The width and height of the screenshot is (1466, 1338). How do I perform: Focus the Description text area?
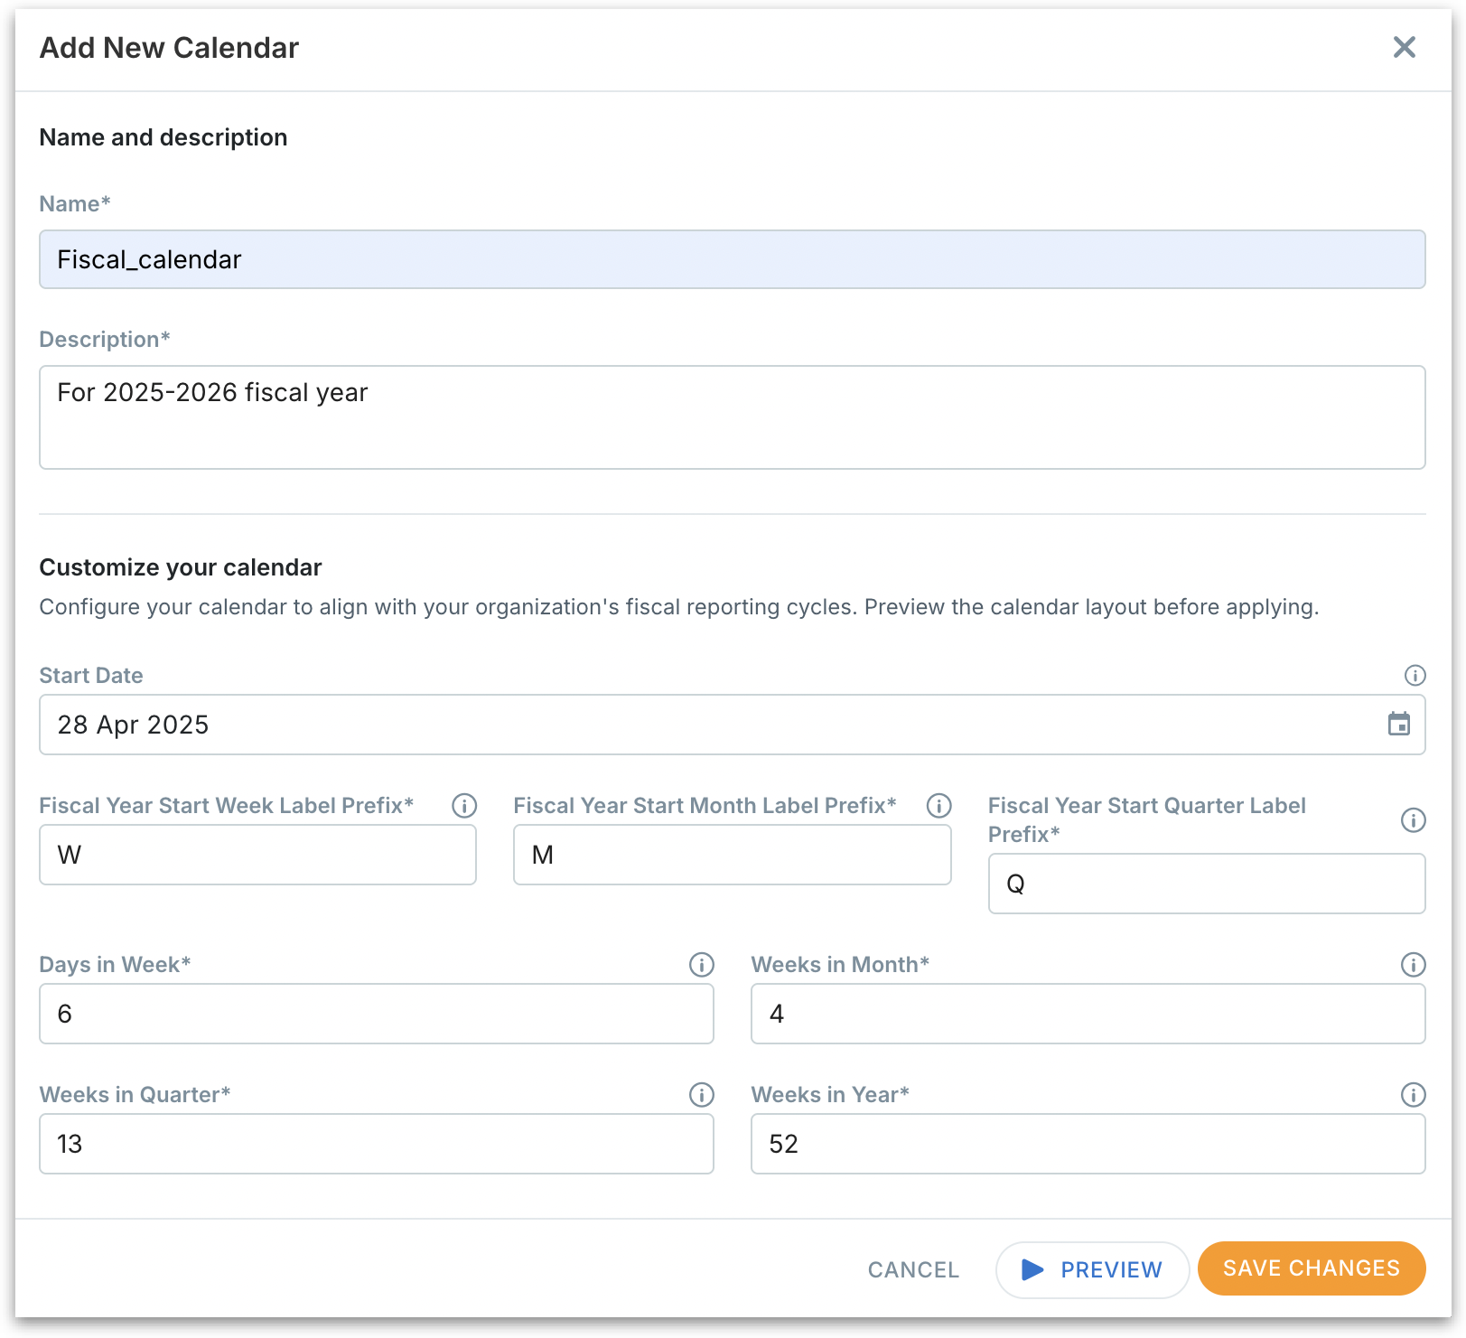tap(732, 416)
